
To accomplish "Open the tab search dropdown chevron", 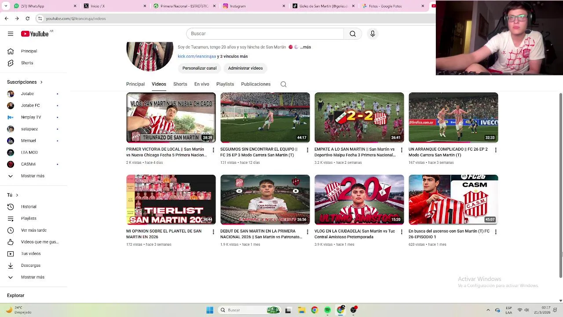I will click(x=6, y=6).
